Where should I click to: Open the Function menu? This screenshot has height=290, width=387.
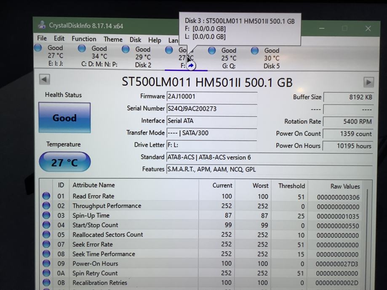tap(84, 39)
